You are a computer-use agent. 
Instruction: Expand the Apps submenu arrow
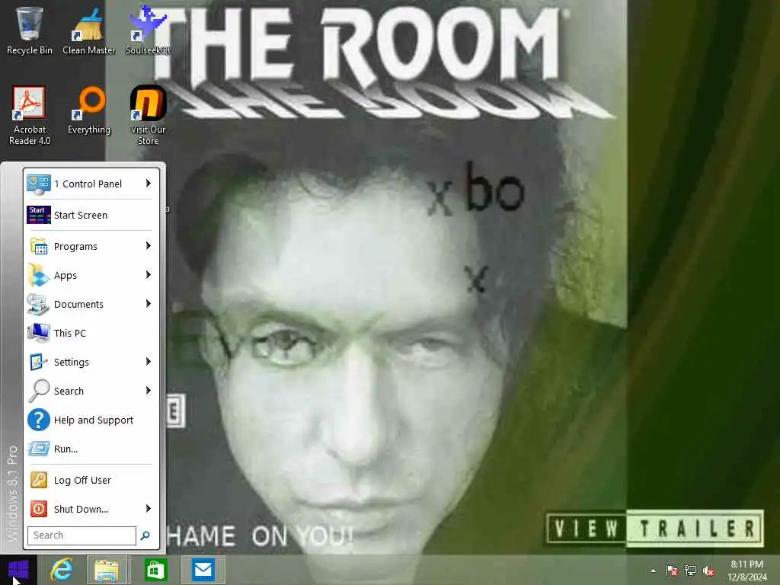(149, 274)
